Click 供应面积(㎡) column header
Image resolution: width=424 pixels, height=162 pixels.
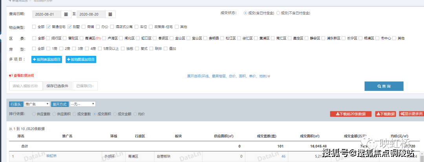pyautogui.click(x=224, y=136)
